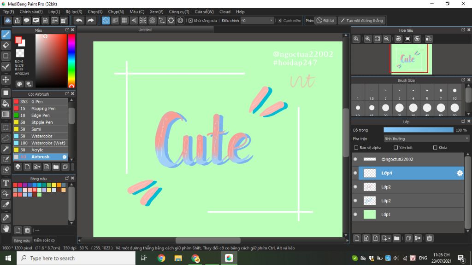Screen dimensions: 472x265
Task: Open the Công cụ(T) menu
Action: [x=179, y=12]
